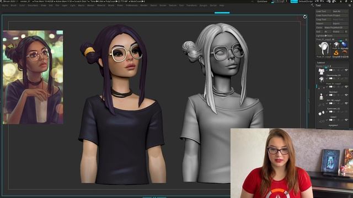Viewport: 353px width, 198px height.
Task: Click the reference illustration on the left
Action: point(33,77)
